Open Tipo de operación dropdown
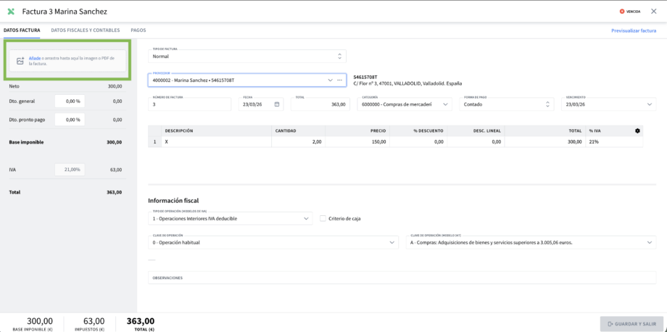 [x=307, y=218]
